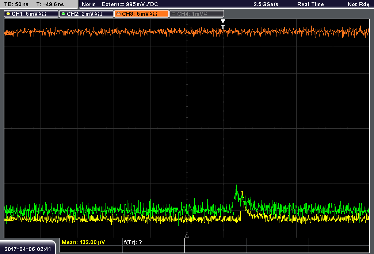Click the trigger position T marker at top
This screenshot has height=254, width=374.
point(223,24)
